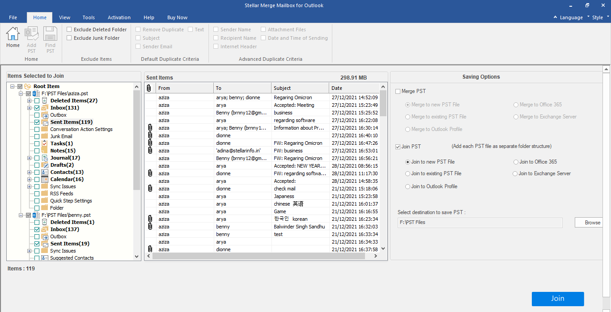This screenshot has width=611, height=312.
Task: Click the Outbox icon under aziza.pst
Action: coord(45,115)
